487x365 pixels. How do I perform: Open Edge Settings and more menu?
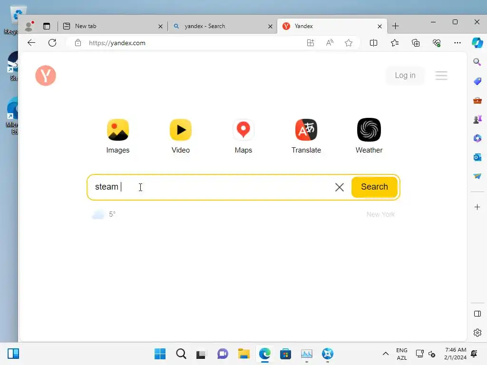pyautogui.click(x=457, y=43)
